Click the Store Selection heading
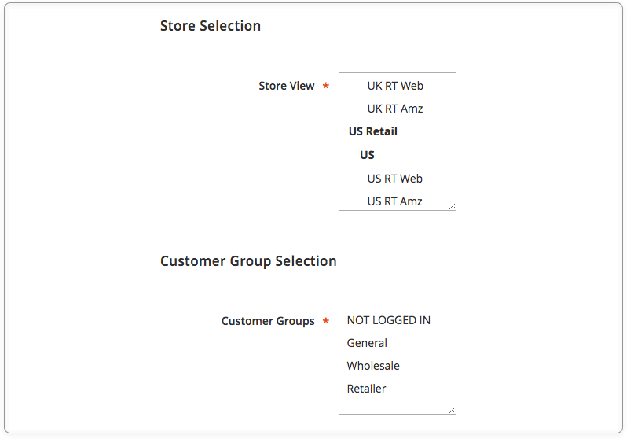The image size is (627, 439). 211,26
